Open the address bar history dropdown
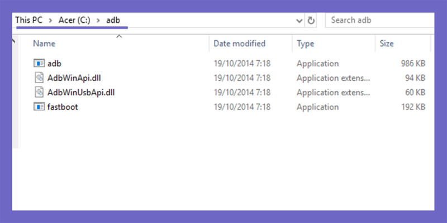447x223 pixels. (x=299, y=21)
